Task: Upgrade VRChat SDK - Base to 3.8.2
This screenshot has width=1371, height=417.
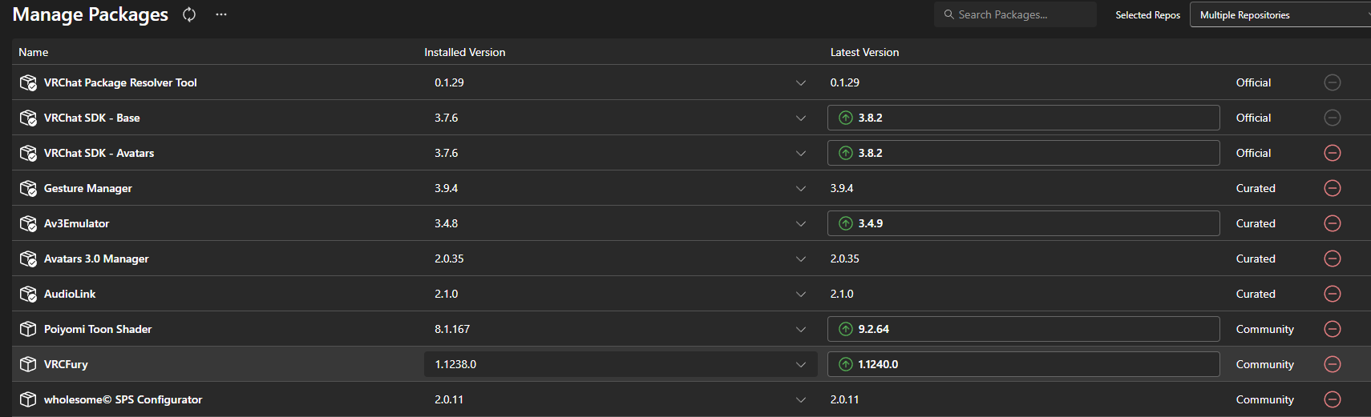Action: coord(1023,118)
